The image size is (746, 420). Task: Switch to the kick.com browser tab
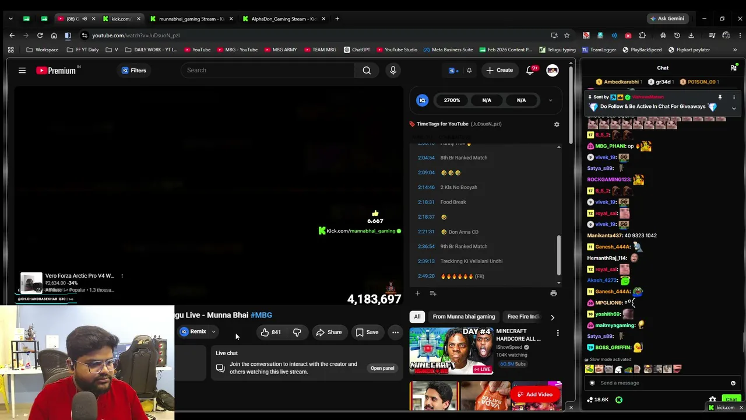click(x=121, y=19)
